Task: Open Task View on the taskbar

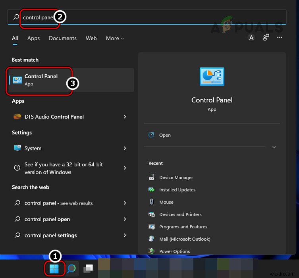Action: click(x=88, y=269)
